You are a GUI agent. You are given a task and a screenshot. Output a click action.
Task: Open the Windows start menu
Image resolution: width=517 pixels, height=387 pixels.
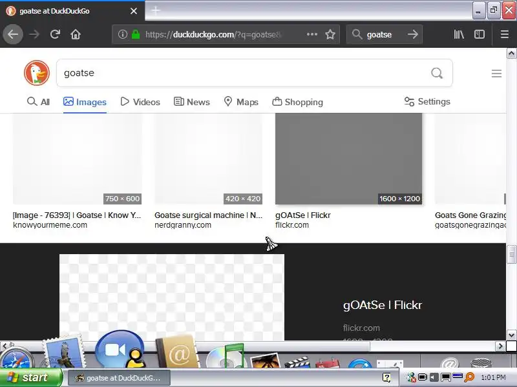(x=30, y=377)
